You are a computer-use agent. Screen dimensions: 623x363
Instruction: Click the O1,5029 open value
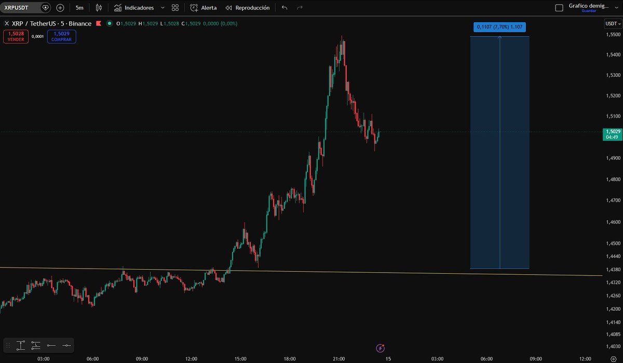pyautogui.click(x=127, y=23)
